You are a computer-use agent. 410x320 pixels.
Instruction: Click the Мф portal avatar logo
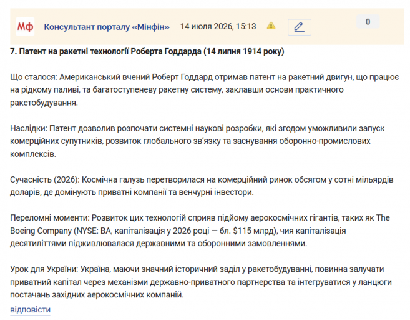[x=25, y=26]
